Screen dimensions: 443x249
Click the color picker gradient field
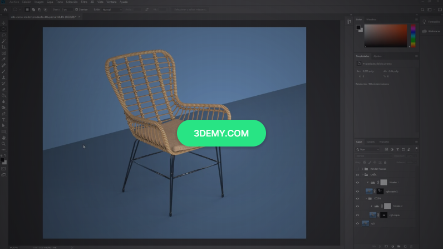(386, 36)
